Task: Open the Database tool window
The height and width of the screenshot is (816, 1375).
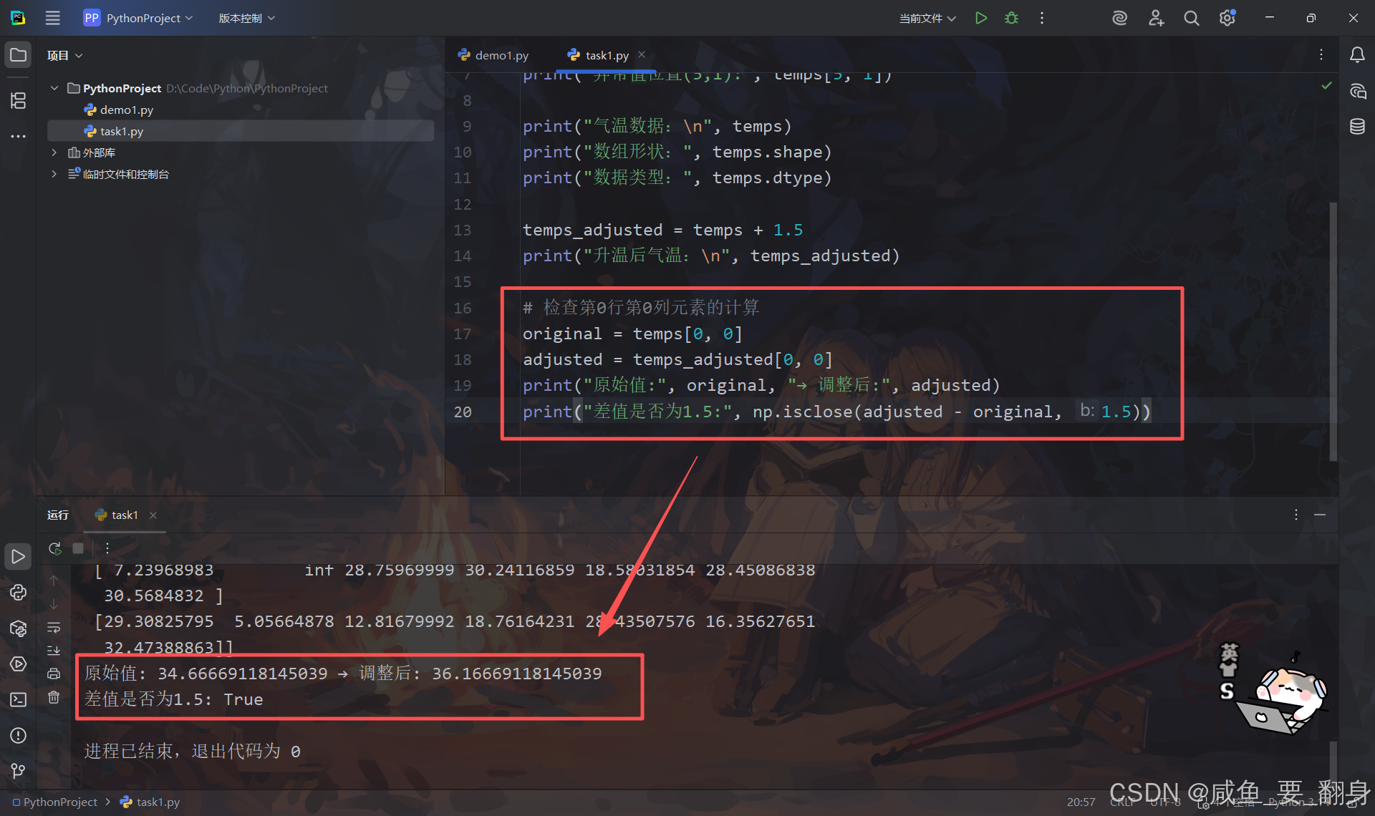Action: [1357, 127]
